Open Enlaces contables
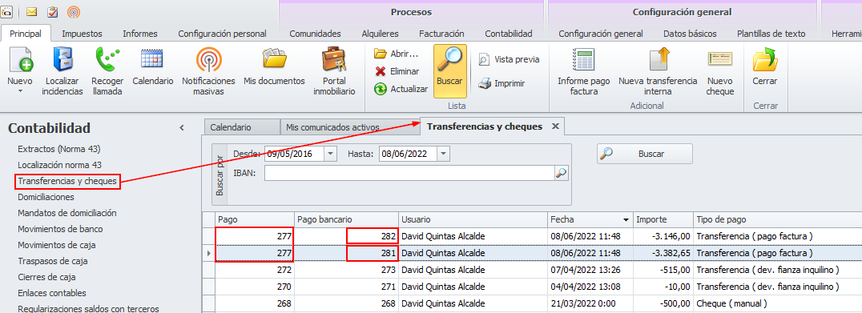 point(52,293)
